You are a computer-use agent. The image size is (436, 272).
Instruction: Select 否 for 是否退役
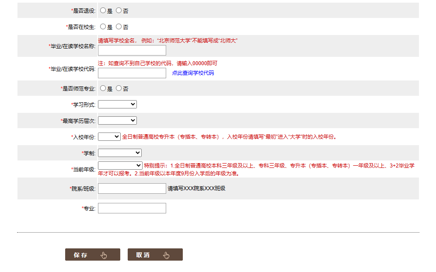pyautogui.click(x=119, y=10)
